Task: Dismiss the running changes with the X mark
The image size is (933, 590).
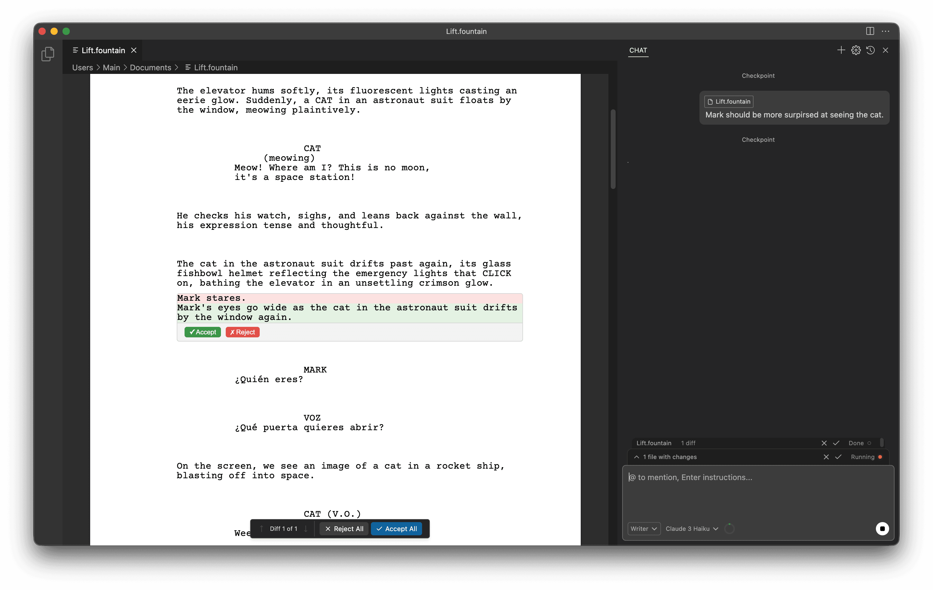Action: 826,457
